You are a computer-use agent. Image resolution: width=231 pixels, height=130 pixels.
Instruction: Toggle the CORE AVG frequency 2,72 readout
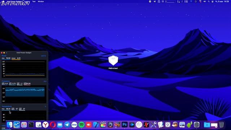12,84
